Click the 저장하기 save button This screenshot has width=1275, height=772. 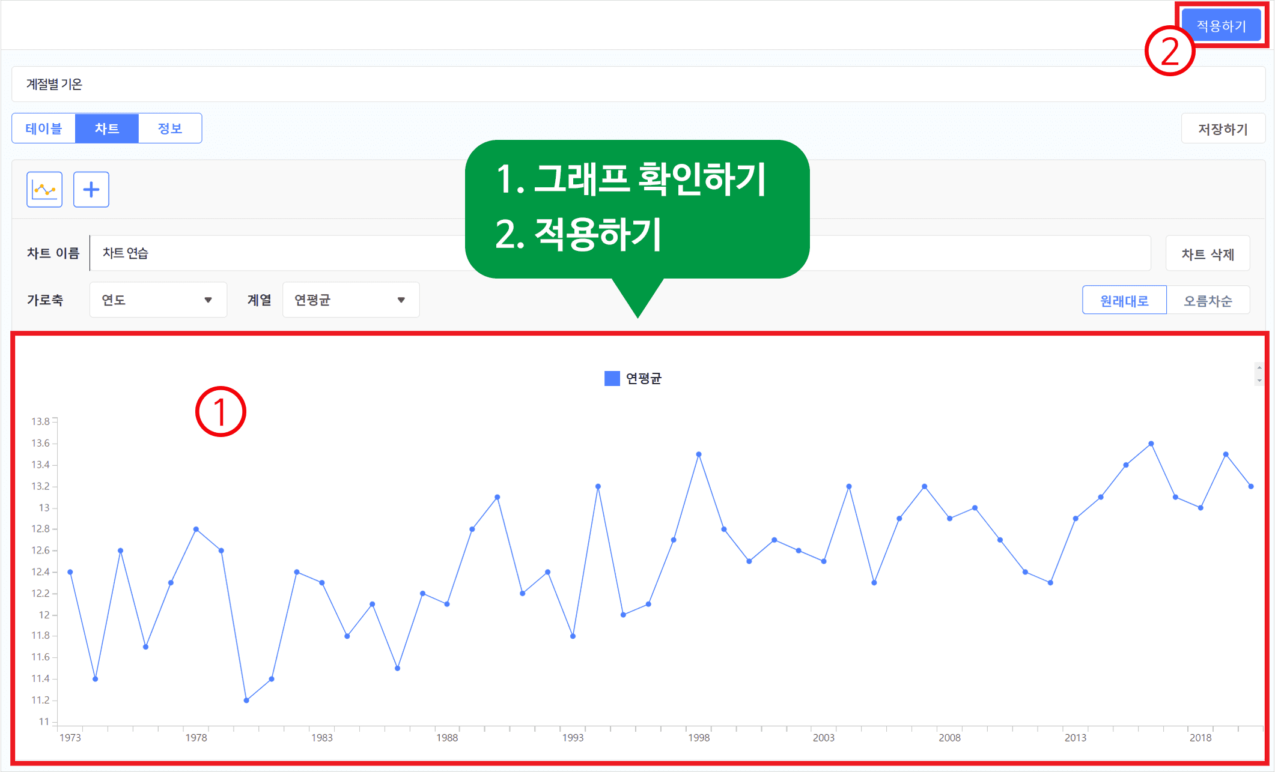point(1223,128)
